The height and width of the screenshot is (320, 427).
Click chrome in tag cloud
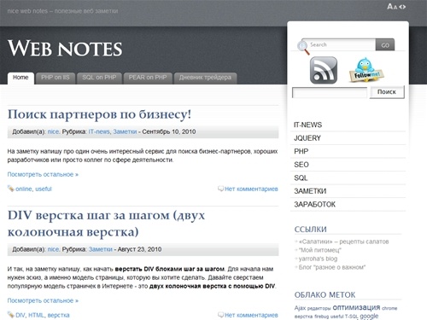click(389, 308)
